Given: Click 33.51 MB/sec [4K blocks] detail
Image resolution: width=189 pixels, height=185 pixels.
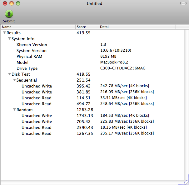Looking at the screenshot, I should coord(123,97).
